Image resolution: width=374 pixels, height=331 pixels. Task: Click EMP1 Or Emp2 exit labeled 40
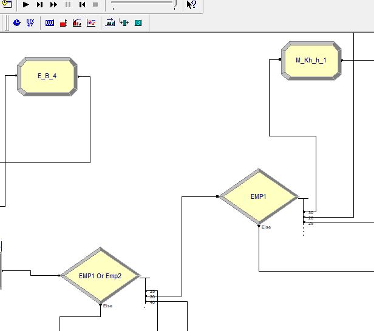pyautogui.click(x=146, y=302)
